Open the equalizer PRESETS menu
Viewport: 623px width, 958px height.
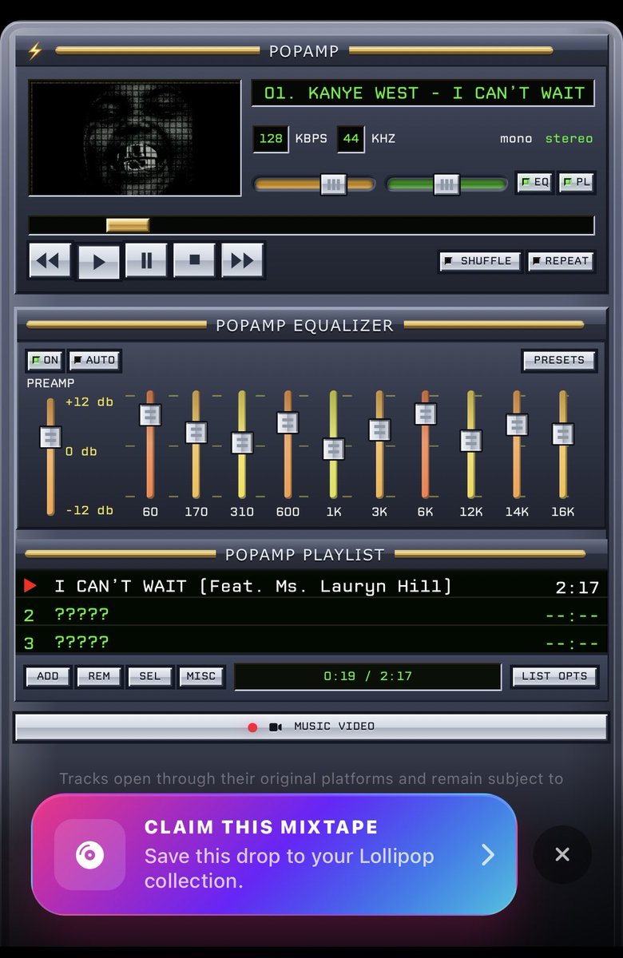click(559, 360)
